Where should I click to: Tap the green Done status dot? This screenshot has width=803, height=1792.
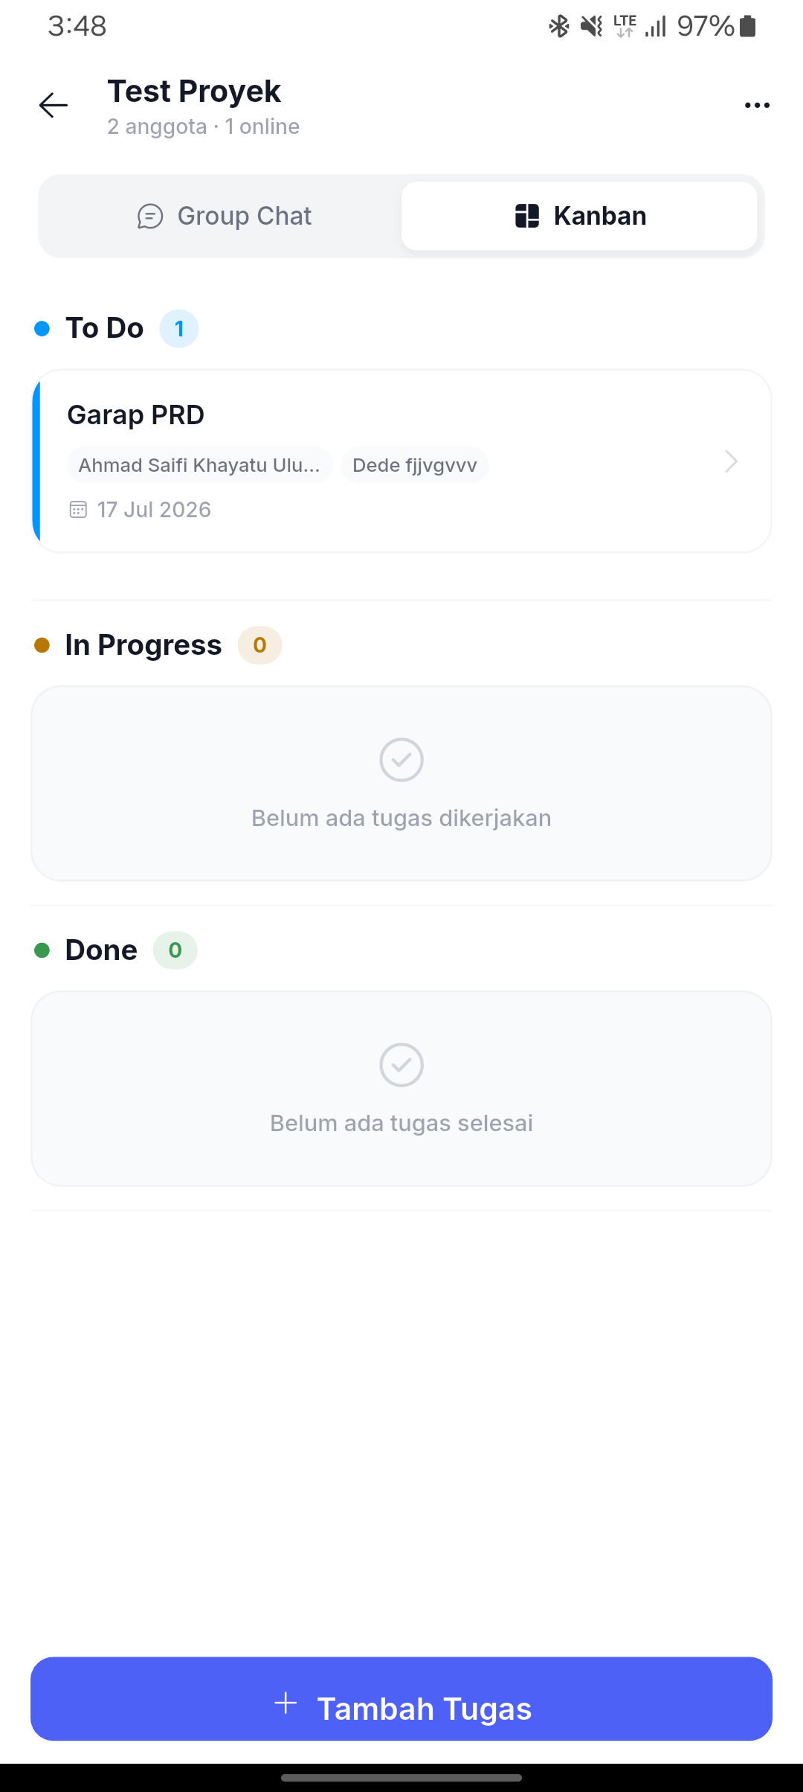(x=42, y=950)
